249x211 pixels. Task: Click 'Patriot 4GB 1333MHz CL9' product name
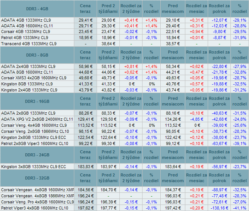pos(25,38)
